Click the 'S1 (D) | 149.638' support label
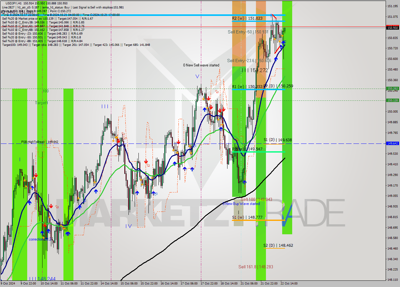 point(277,140)
